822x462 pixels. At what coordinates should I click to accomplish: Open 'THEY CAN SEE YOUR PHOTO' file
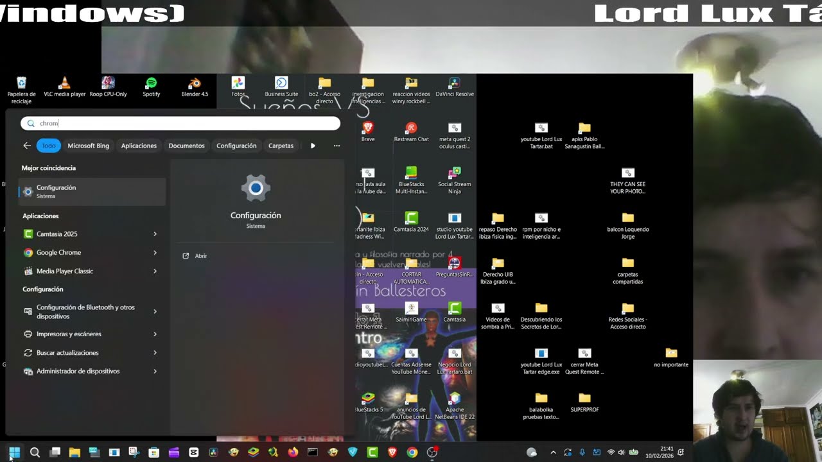click(628, 180)
